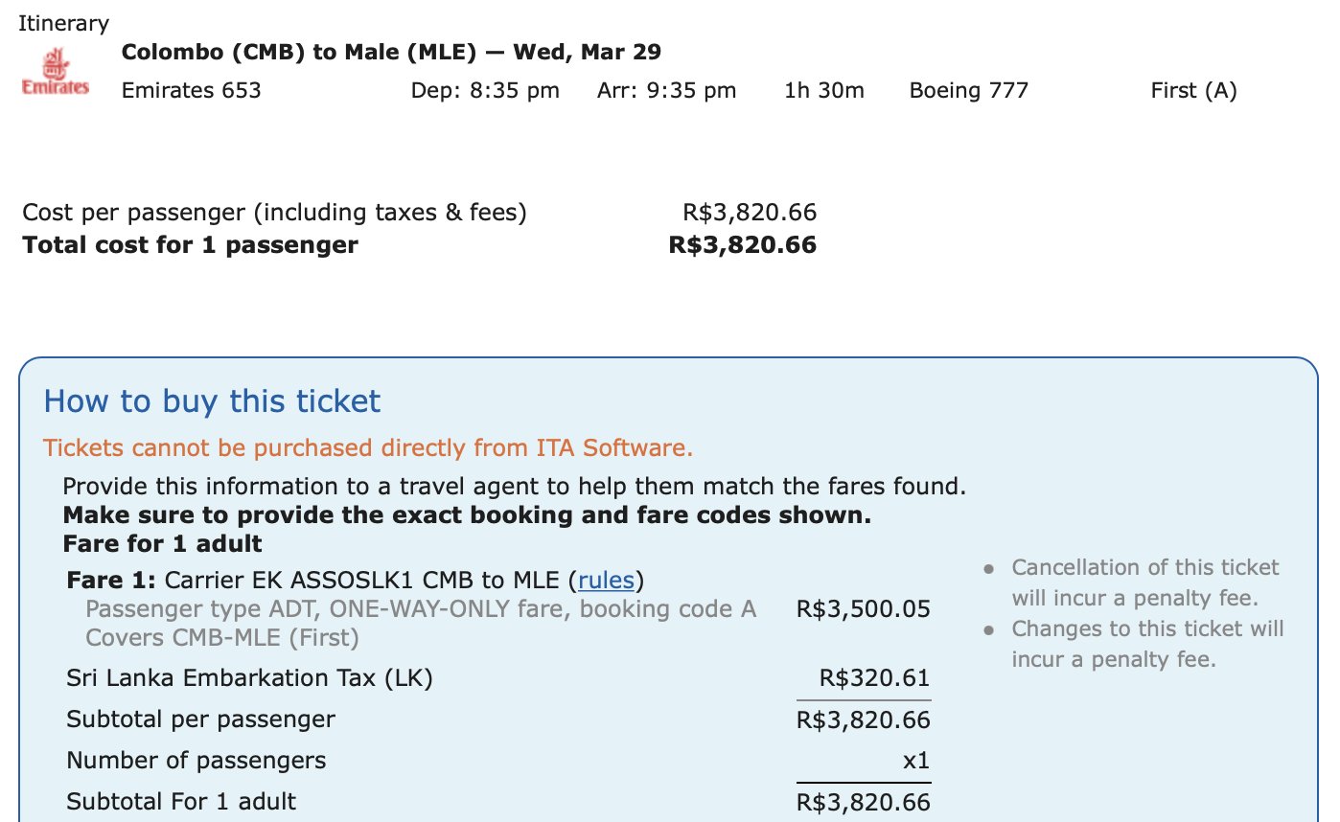The height and width of the screenshot is (822, 1340).
Task: Click the First (A) cabin class
Action: (x=1193, y=91)
